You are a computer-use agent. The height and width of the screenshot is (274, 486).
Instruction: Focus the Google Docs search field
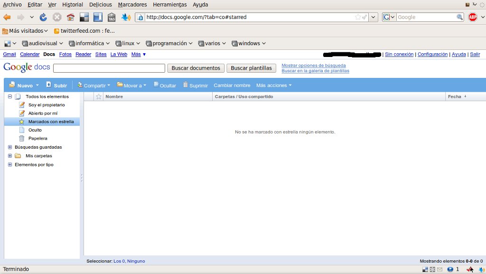coord(109,68)
